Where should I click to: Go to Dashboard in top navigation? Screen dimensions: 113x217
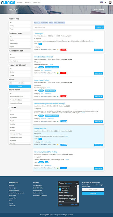tap(37, 3)
